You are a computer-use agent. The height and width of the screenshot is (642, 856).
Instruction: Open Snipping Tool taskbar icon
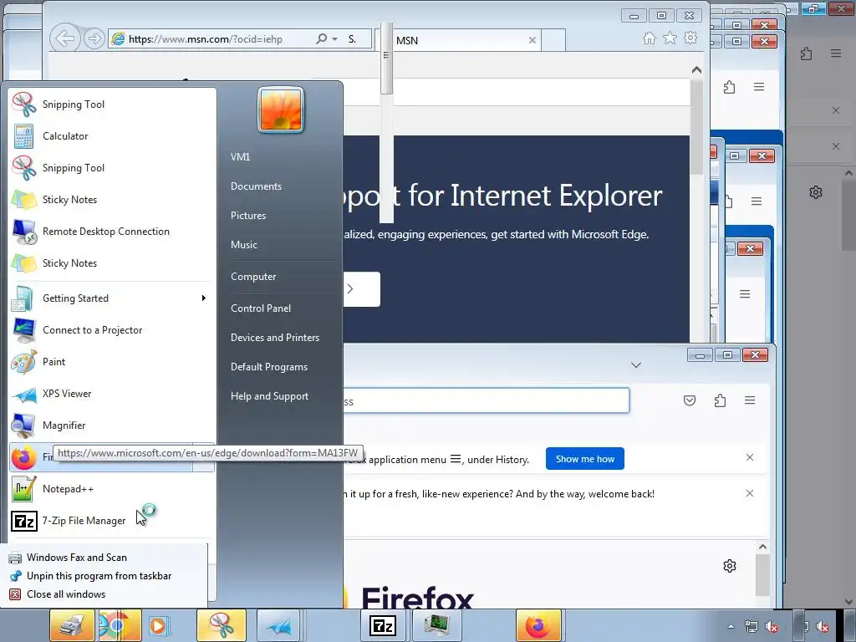click(221, 625)
